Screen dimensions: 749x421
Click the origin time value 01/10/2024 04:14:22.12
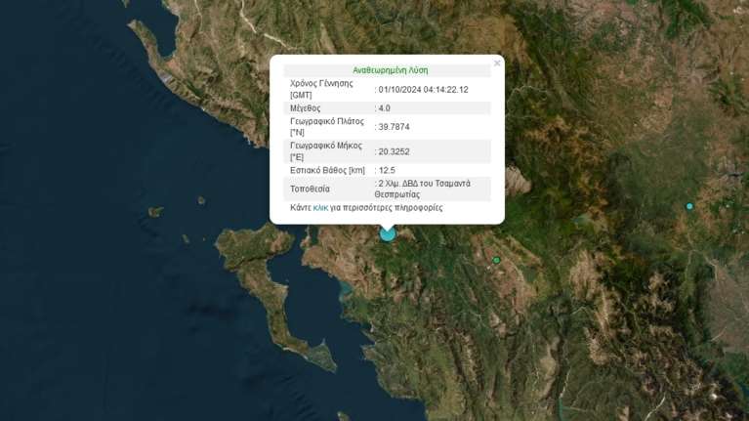(x=423, y=90)
